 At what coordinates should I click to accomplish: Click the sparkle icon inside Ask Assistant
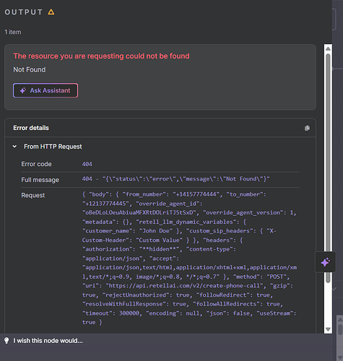(x=23, y=90)
